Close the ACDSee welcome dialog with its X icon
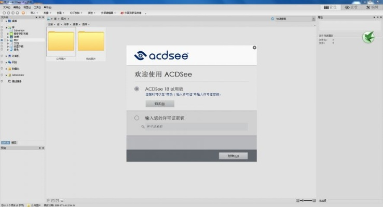This screenshot has width=383, height=207. (x=254, y=48)
